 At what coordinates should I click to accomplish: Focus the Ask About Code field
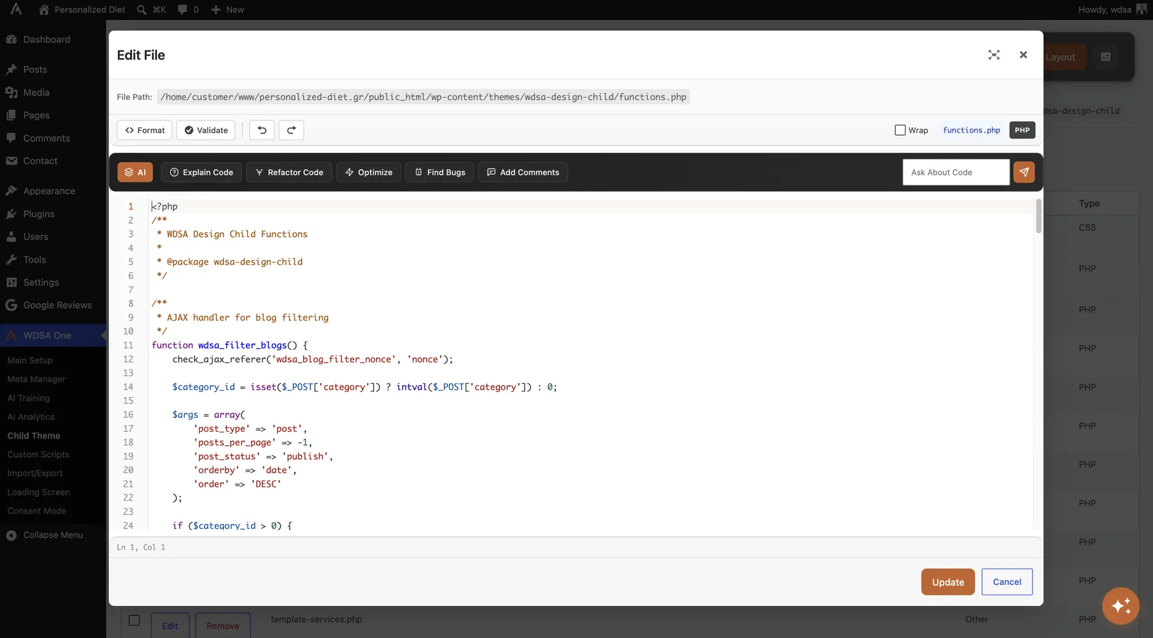(x=956, y=172)
